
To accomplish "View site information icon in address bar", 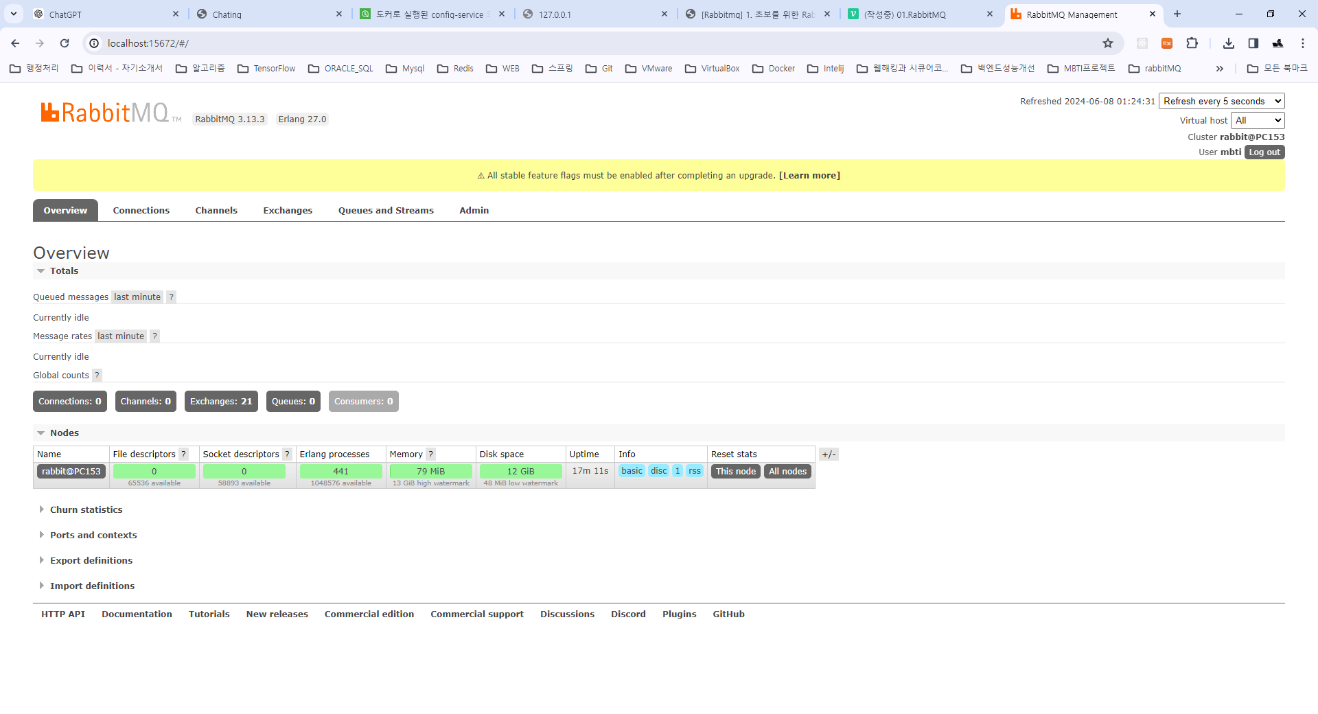I will [x=95, y=43].
